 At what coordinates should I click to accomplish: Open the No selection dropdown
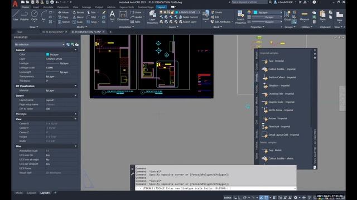(40, 44)
